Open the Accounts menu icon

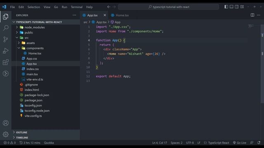tap(5, 123)
